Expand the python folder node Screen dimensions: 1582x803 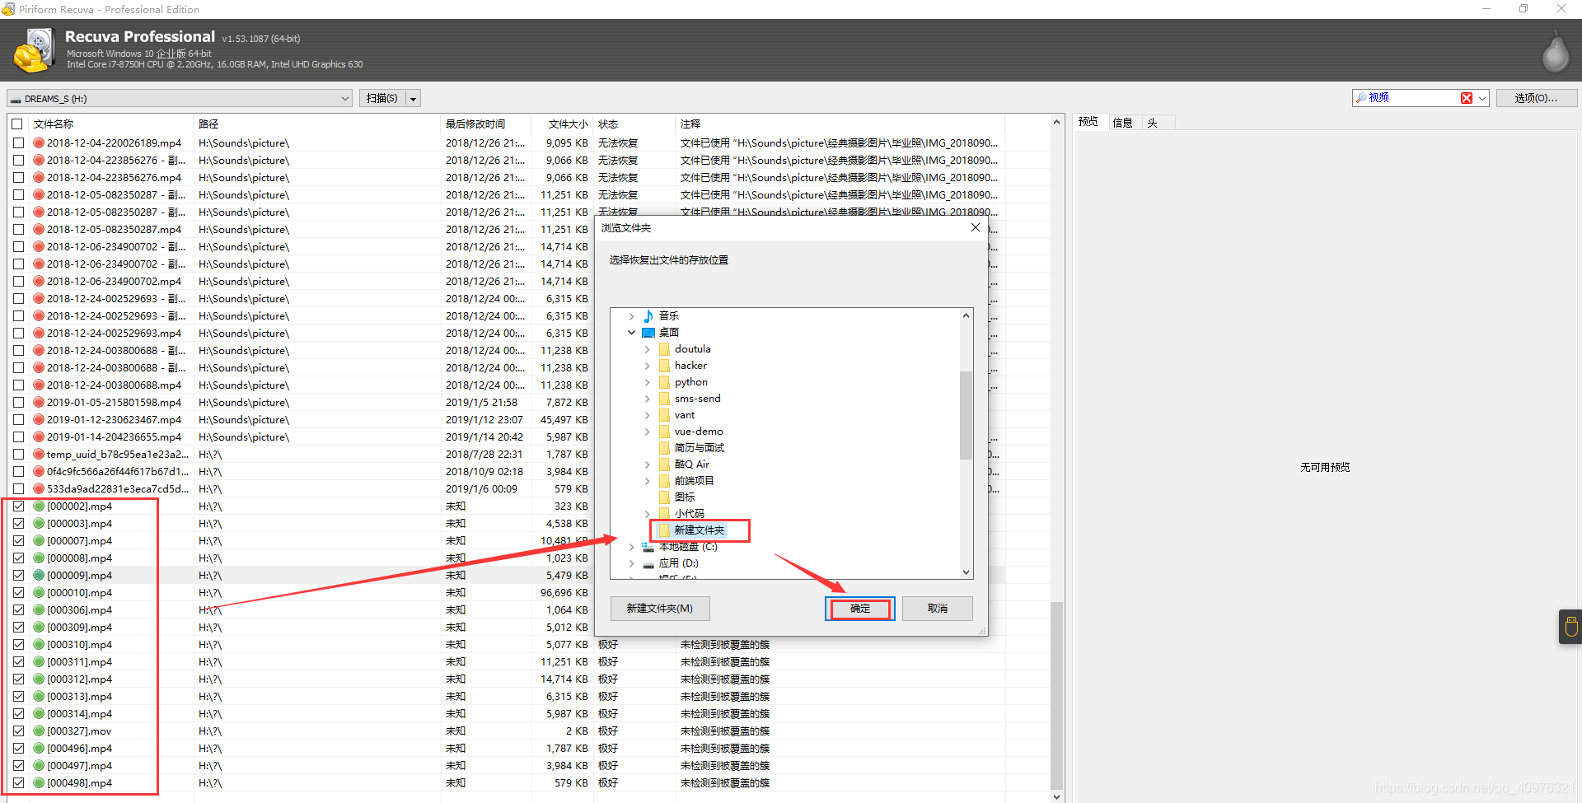[648, 382]
